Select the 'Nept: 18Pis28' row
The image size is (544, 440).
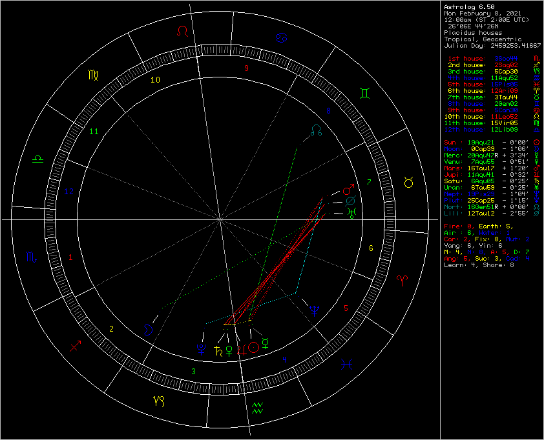tap(492, 194)
